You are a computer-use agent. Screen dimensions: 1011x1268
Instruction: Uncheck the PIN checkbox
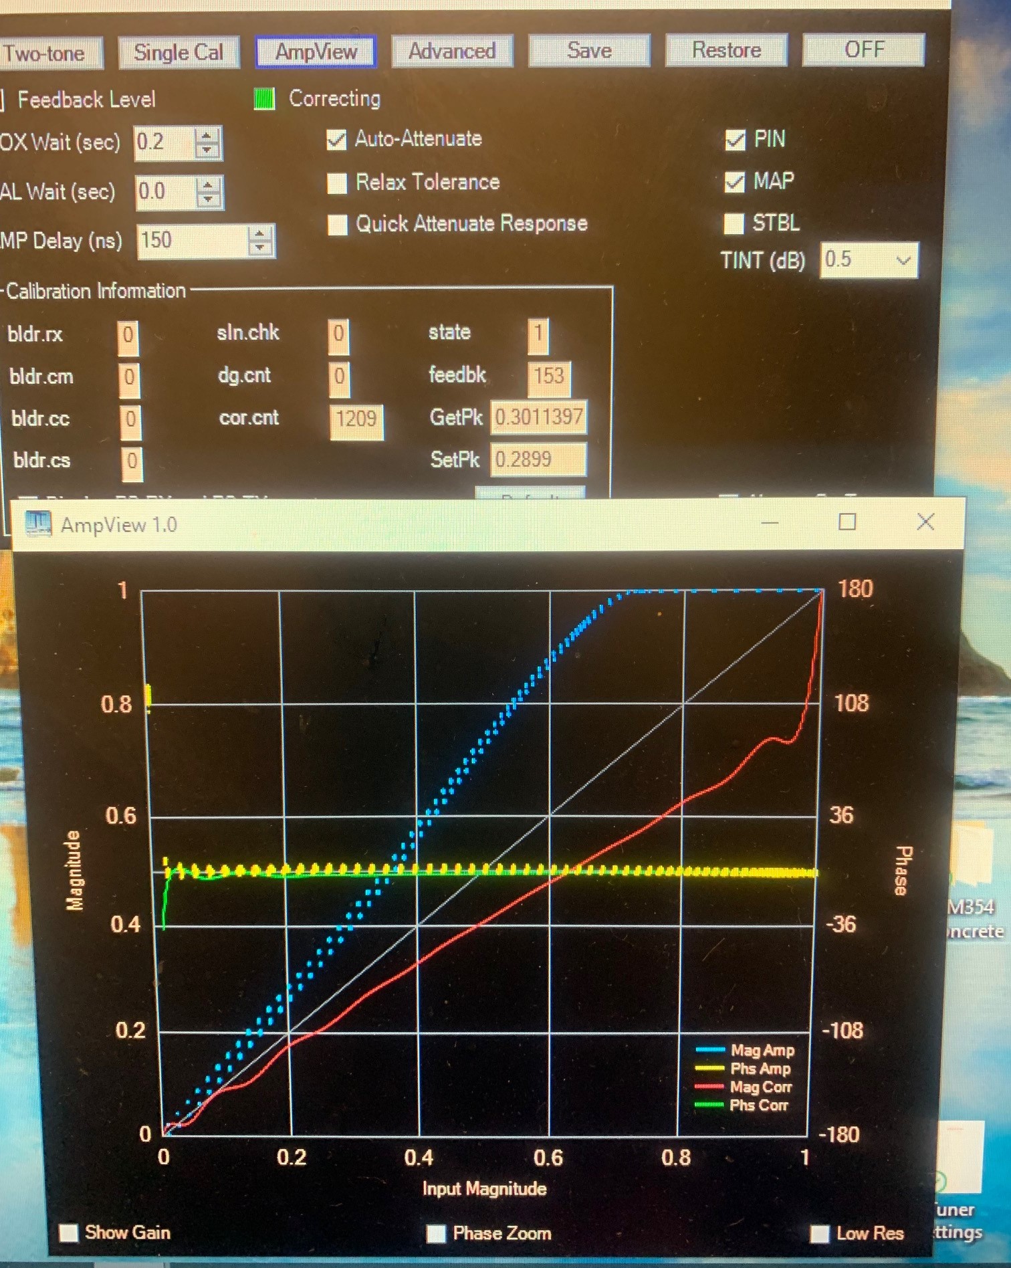(735, 140)
